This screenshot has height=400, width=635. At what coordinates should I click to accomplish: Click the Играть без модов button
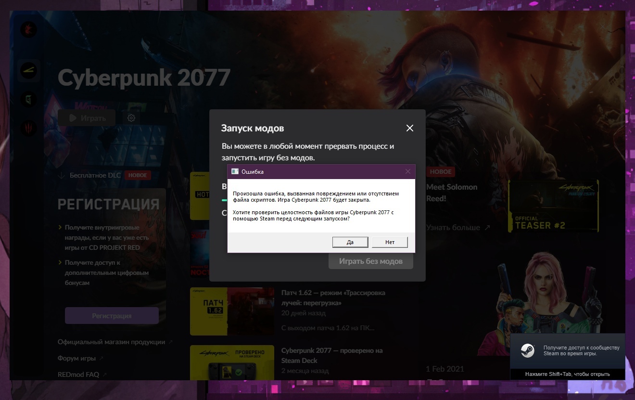point(370,261)
